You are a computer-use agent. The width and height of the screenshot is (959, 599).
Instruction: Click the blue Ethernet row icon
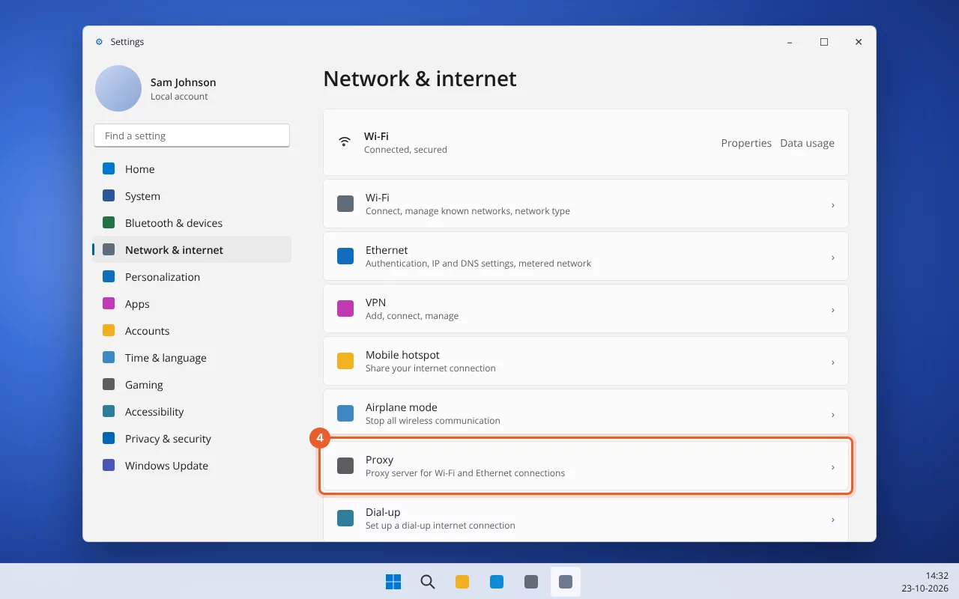(345, 256)
